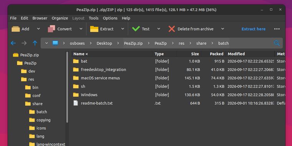Open the Convert button dropdown arrow

81,29
